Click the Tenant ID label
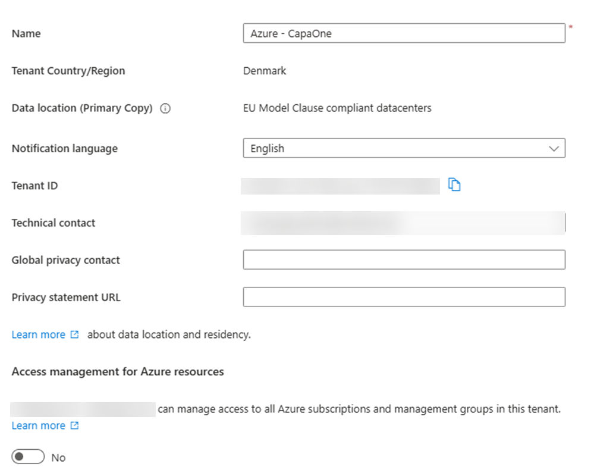The height and width of the screenshot is (473, 597). pos(34,186)
